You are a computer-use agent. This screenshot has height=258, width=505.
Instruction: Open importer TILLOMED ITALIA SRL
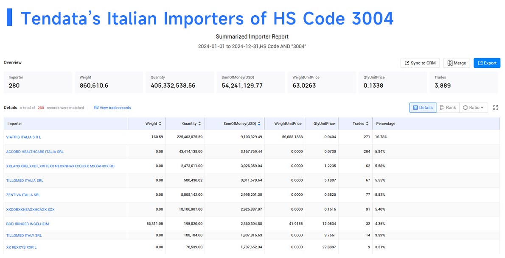(x=25, y=180)
